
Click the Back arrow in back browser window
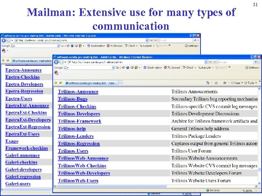click(x=4, y=41)
